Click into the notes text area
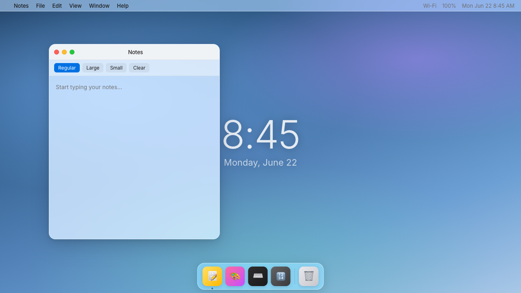The height and width of the screenshot is (293, 521). pos(134,157)
